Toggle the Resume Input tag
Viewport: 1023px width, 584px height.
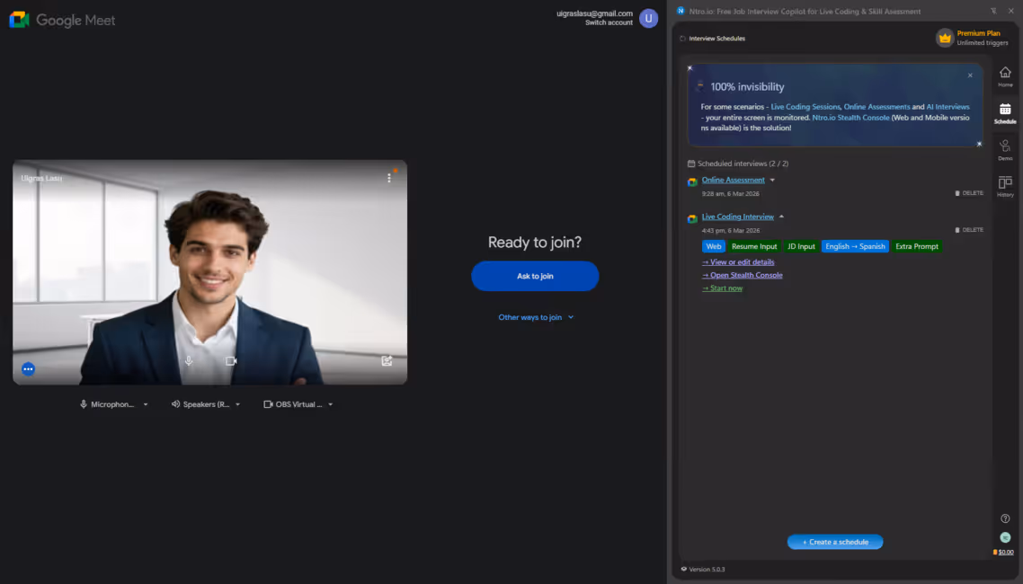pyautogui.click(x=753, y=246)
